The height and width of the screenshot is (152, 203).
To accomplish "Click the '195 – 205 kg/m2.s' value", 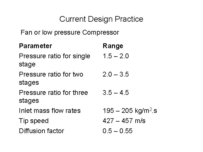I will (130, 111).
